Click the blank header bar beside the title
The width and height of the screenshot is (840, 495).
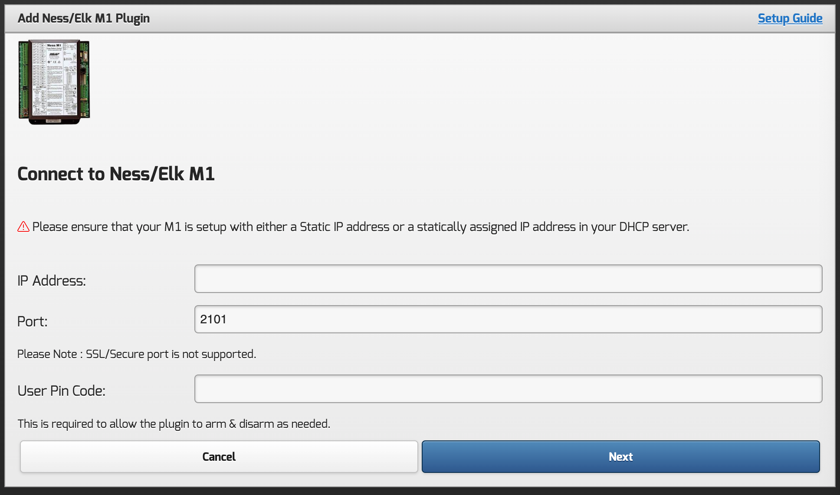click(x=434, y=18)
